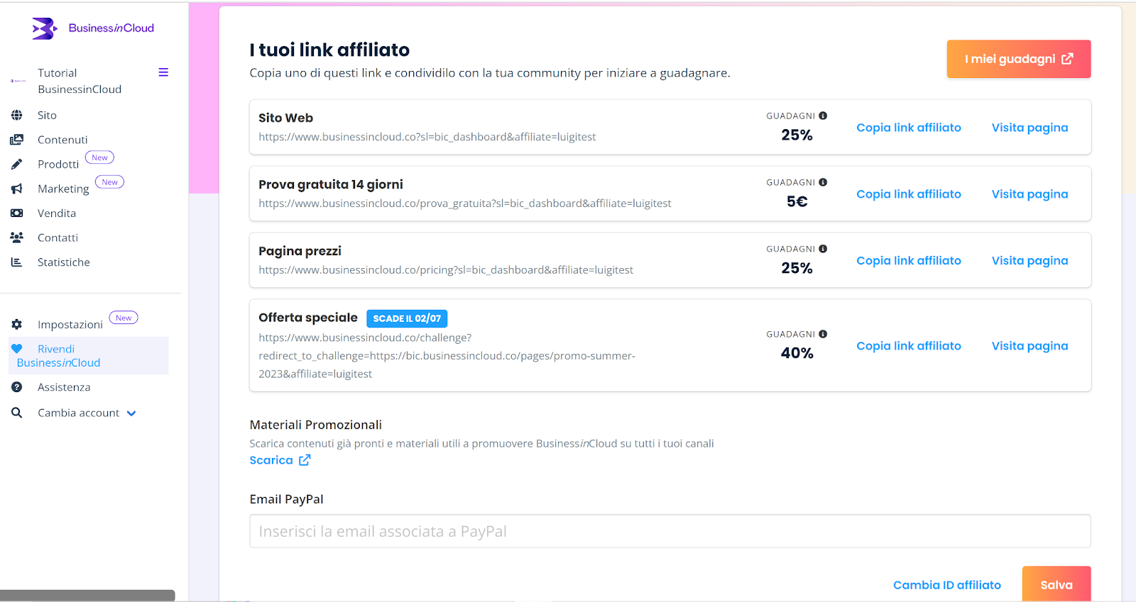Viewport: 1136px width, 602px height.
Task: Click the question mark Assistenza icon
Action: pyautogui.click(x=16, y=387)
